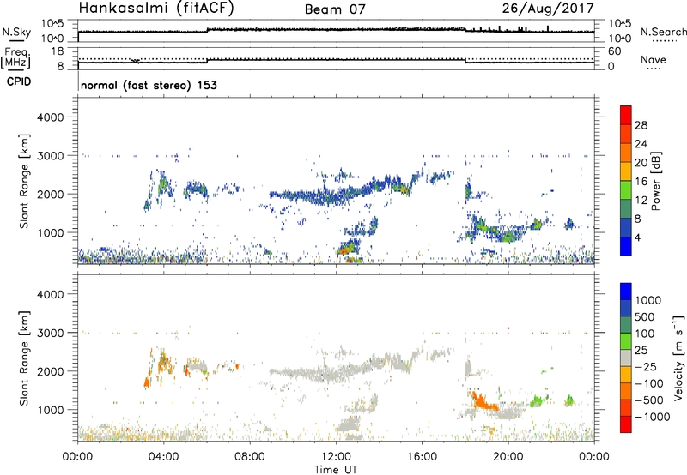Click the yellow 16–20 dB power swatch
Image resolution: width=687 pixels, height=475 pixels.
[x=626, y=171]
